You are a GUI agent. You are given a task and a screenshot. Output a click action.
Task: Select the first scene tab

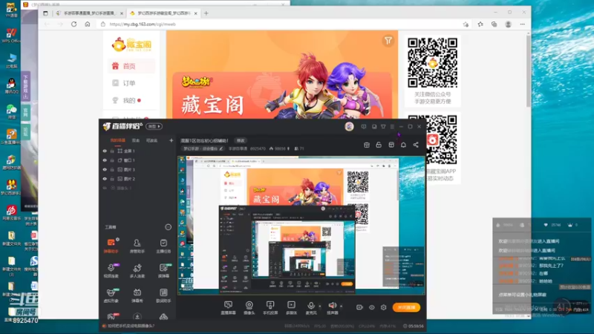[x=118, y=140]
